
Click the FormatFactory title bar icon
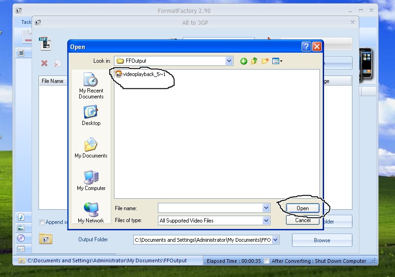click(x=19, y=11)
